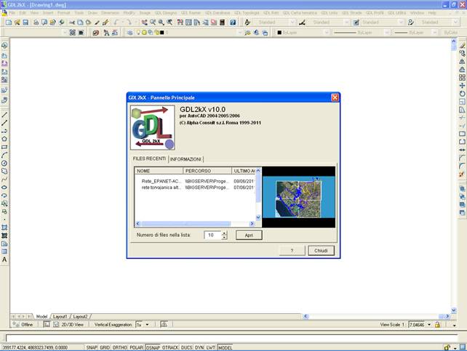Click the Apri button

(x=249, y=235)
